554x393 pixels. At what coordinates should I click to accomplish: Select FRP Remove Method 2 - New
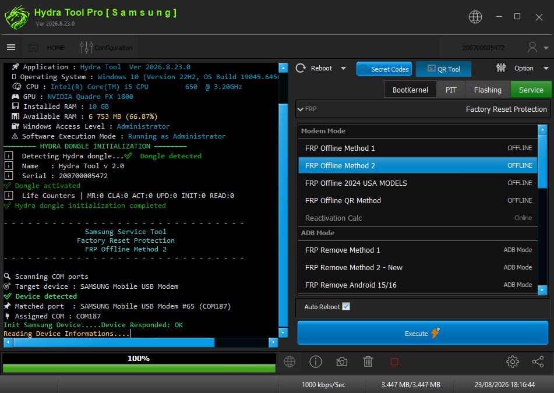[418, 267]
